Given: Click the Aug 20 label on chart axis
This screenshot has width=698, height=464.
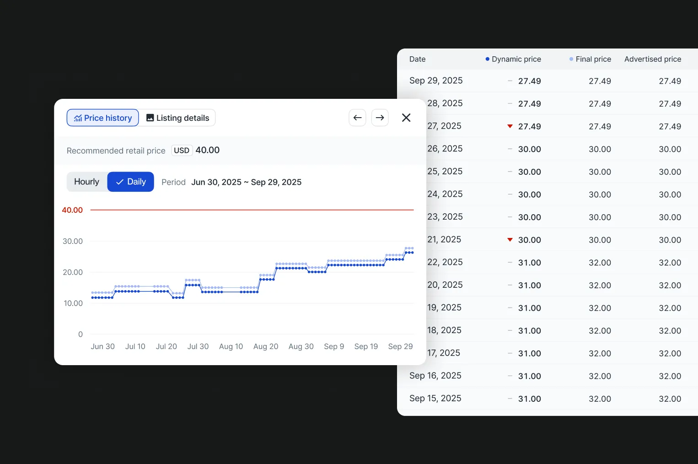Looking at the screenshot, I should 266,346.
